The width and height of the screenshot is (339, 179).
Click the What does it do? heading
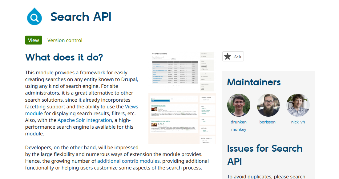(64, 57)
